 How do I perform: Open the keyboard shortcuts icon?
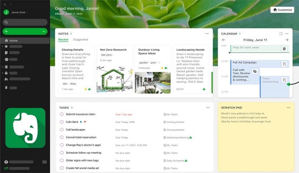point(44,162)
